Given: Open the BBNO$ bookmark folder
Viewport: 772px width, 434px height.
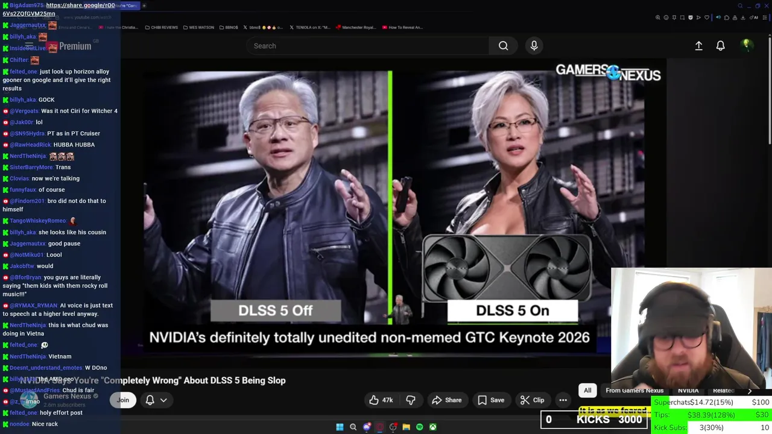Looking at the screenshot, I should (229, 27).
